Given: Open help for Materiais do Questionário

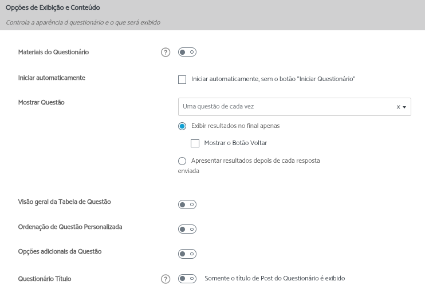Looking at the screenshot, I should 166,53.
